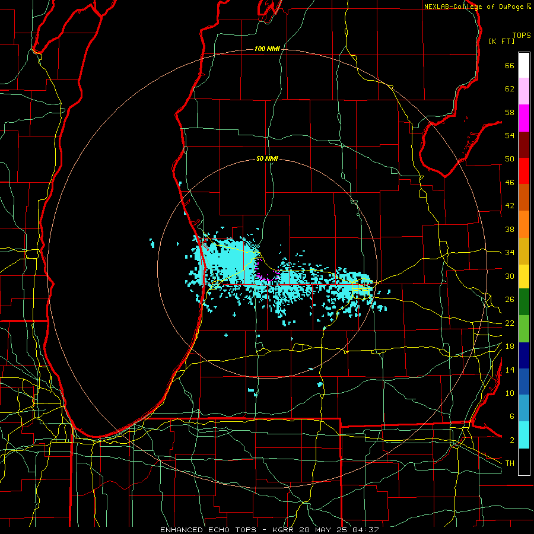Select the magenta legend swatch near 58

pyautogui.click(x=524, y=118)
